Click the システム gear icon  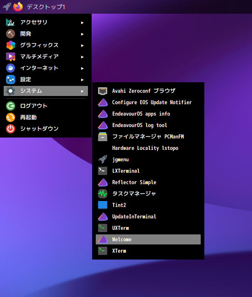pyautogui.click(x=11, y=91)
